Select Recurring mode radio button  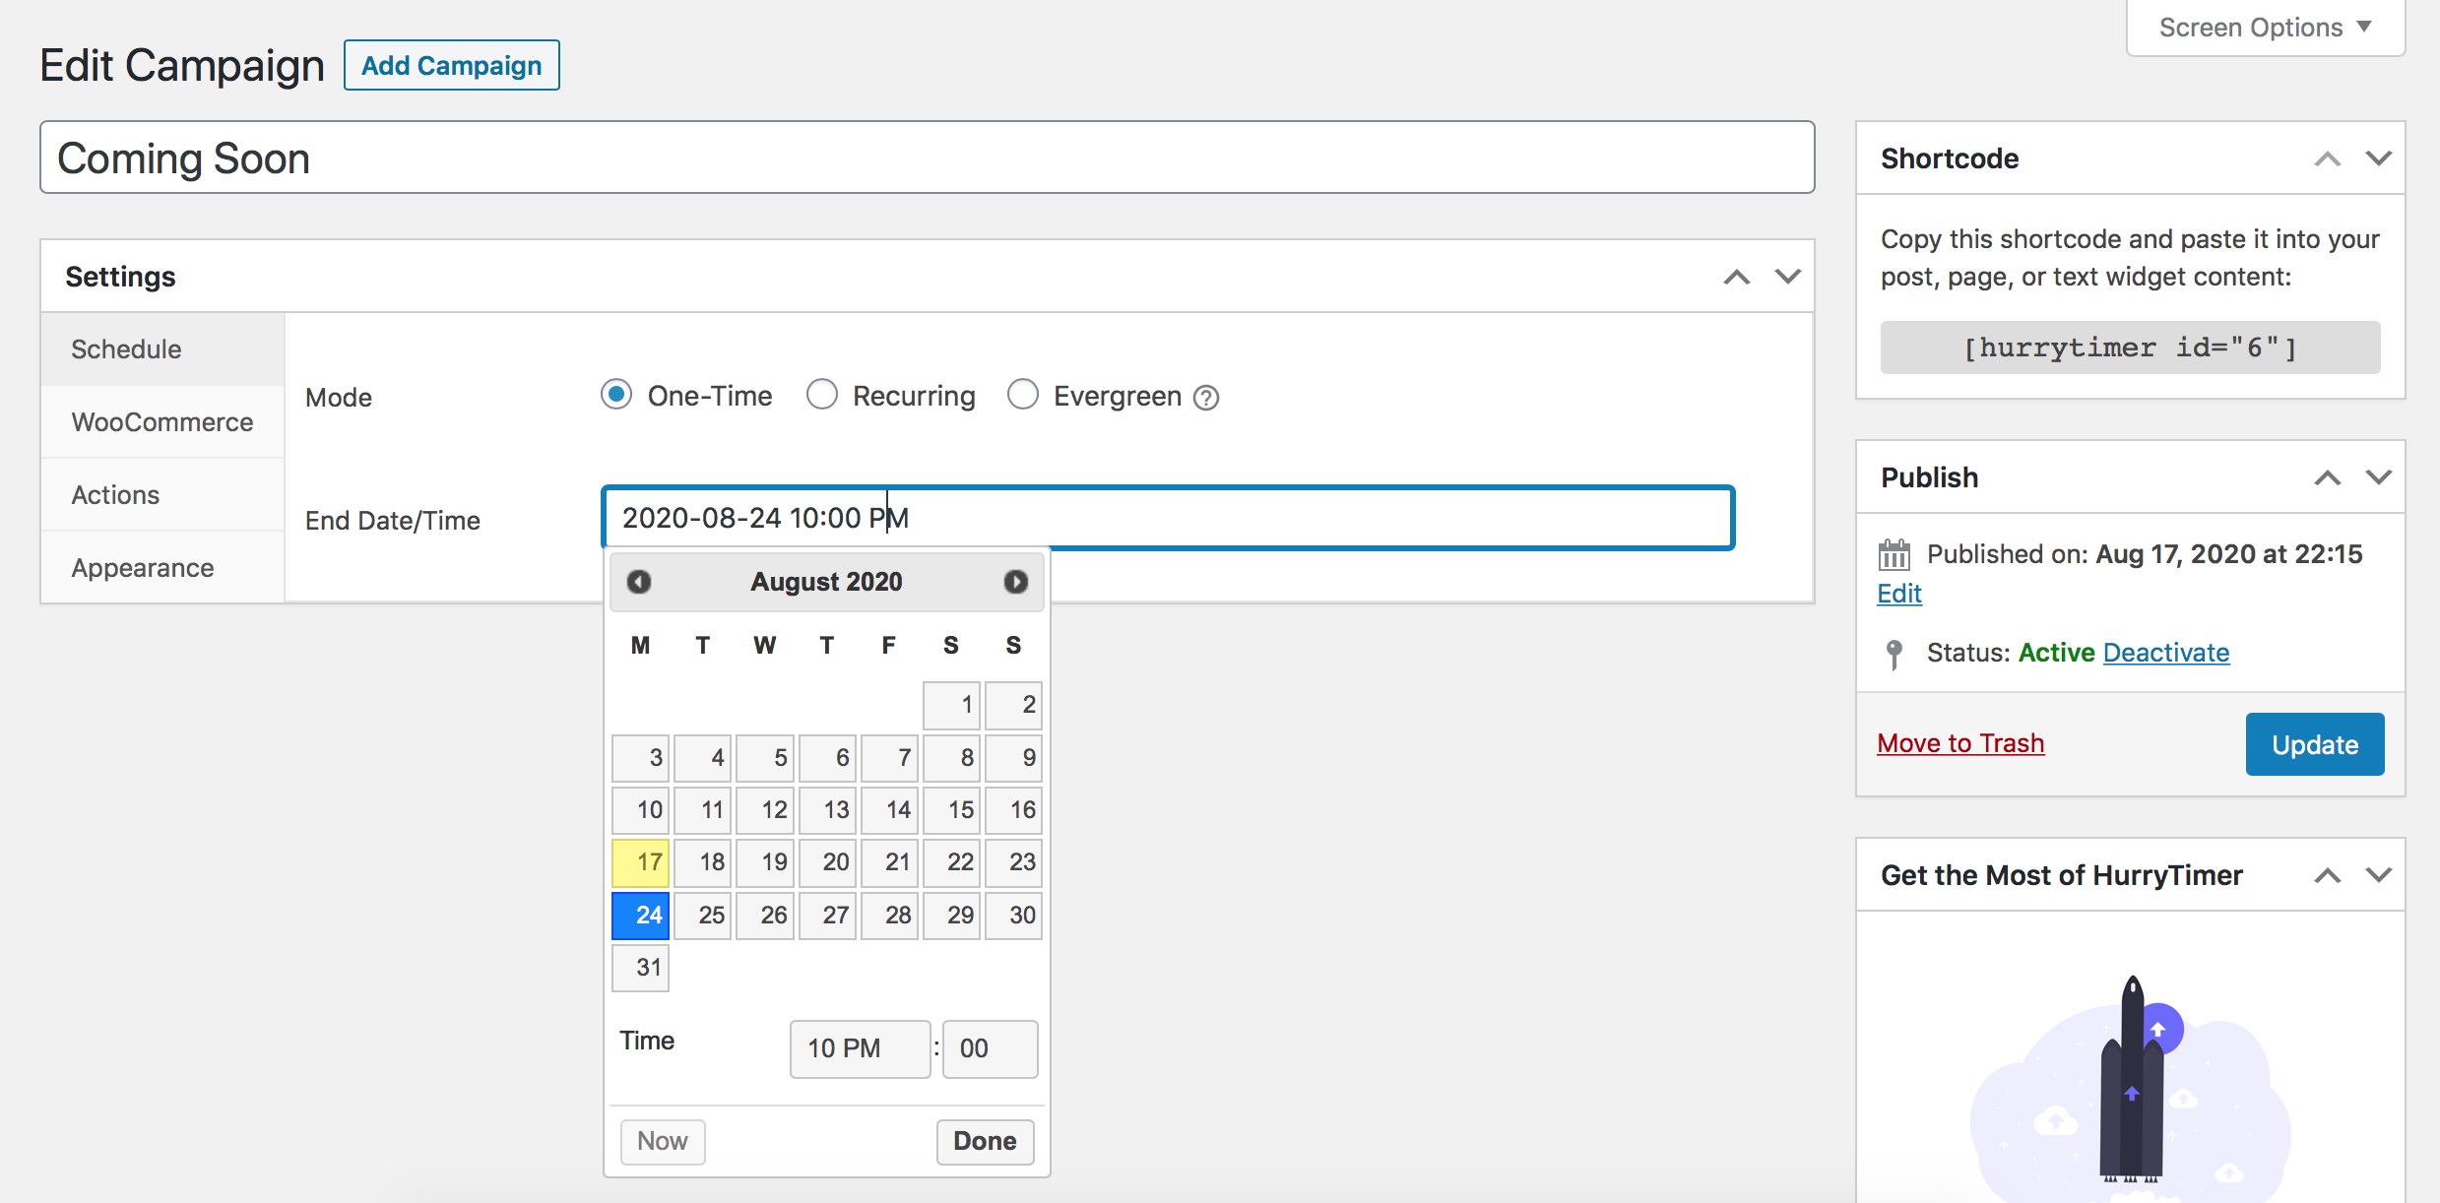pos(821,395)
